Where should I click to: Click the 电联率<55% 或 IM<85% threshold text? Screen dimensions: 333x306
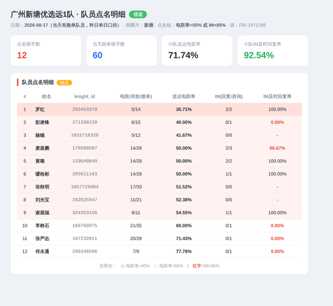click(200, 25)
